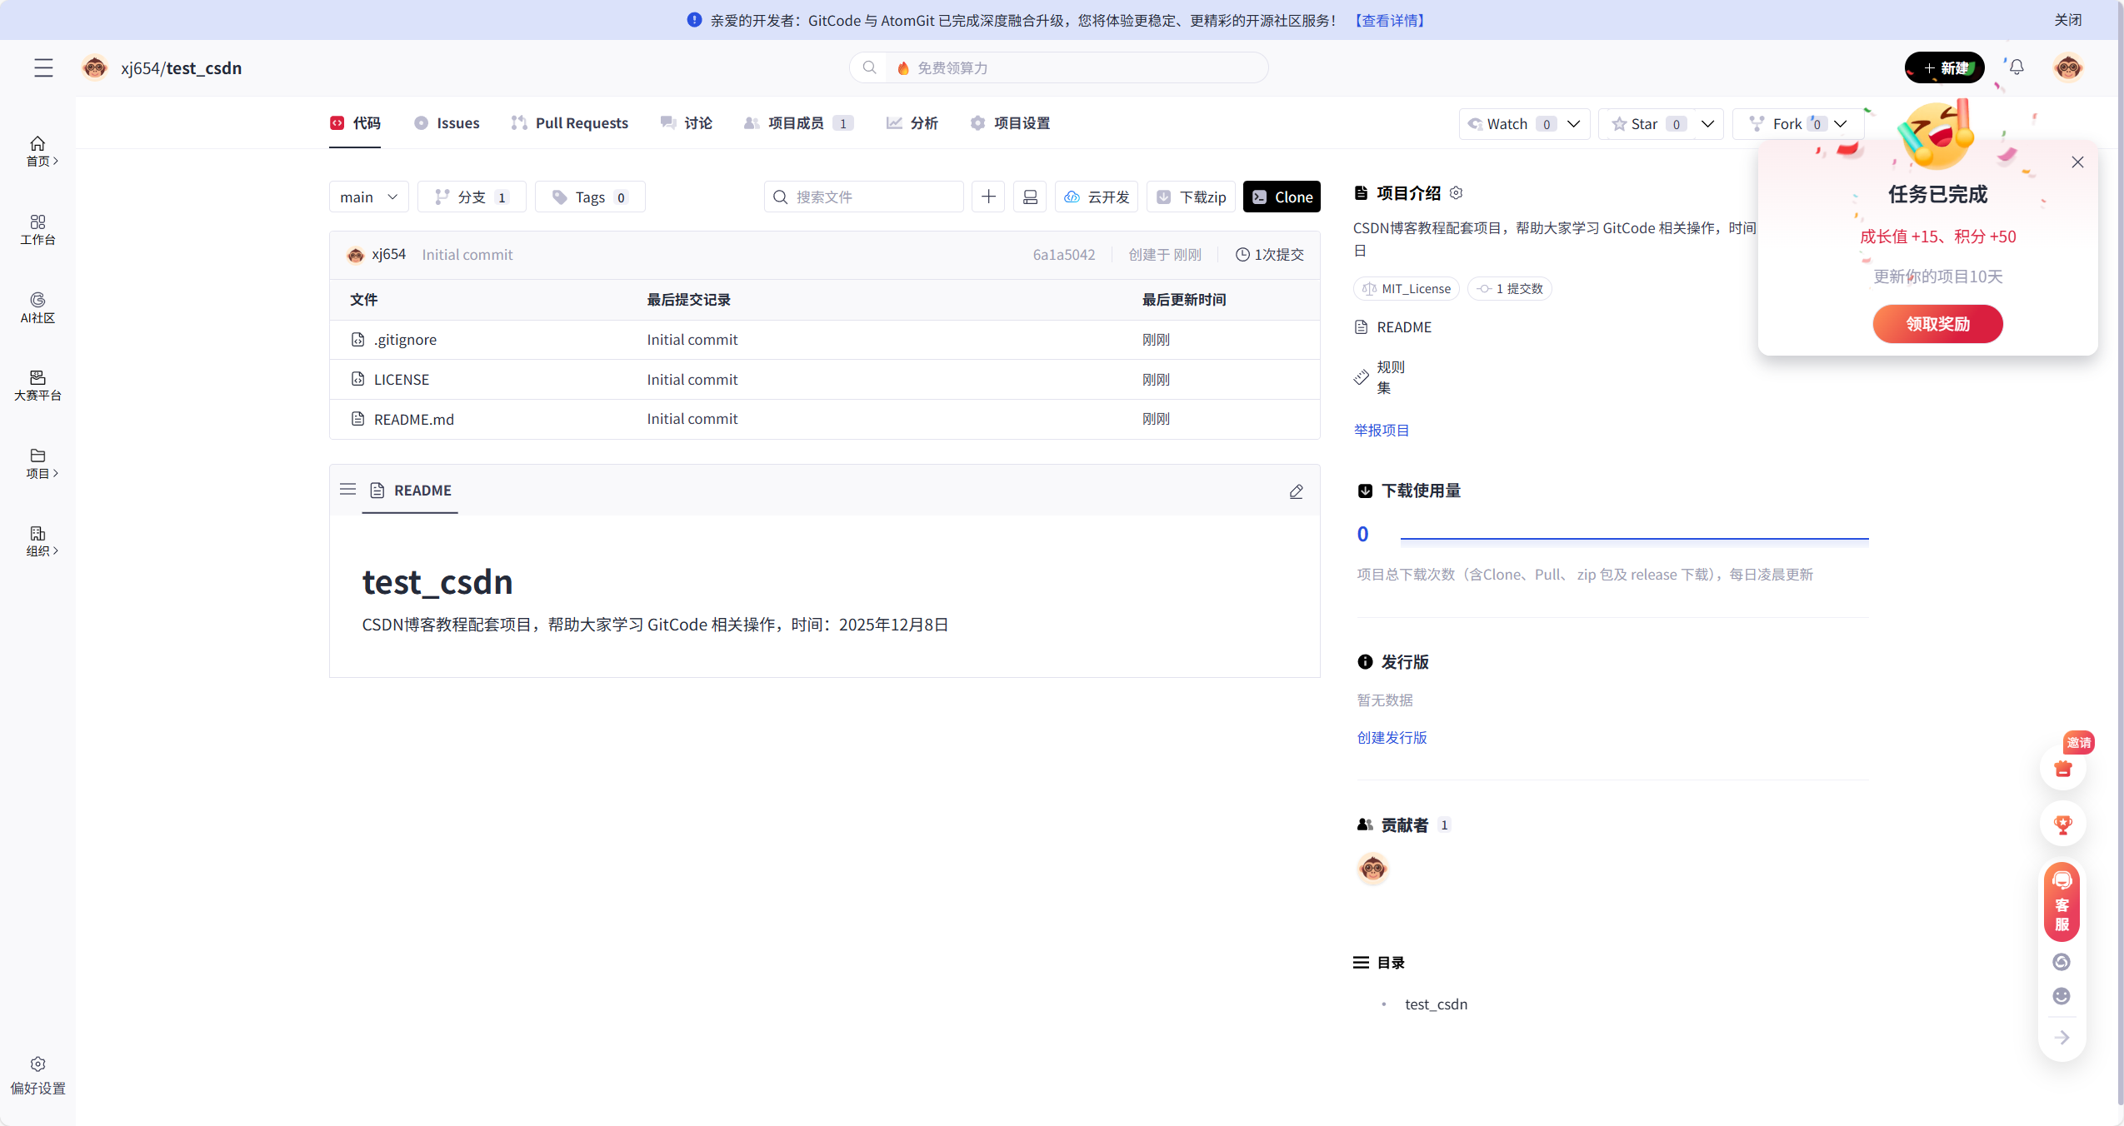
Task: Expand the main branch dropdown
Action: click(368, 197)
